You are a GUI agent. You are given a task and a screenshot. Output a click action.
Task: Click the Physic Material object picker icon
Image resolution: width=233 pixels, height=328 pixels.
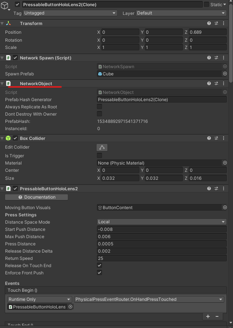point(225,163)
